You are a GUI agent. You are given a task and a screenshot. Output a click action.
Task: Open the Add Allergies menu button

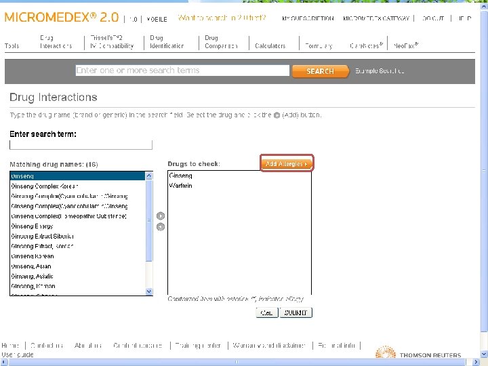(x=287, y=164)
